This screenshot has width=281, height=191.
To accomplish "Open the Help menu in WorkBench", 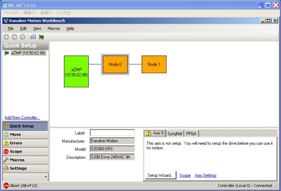I will 70,29.
